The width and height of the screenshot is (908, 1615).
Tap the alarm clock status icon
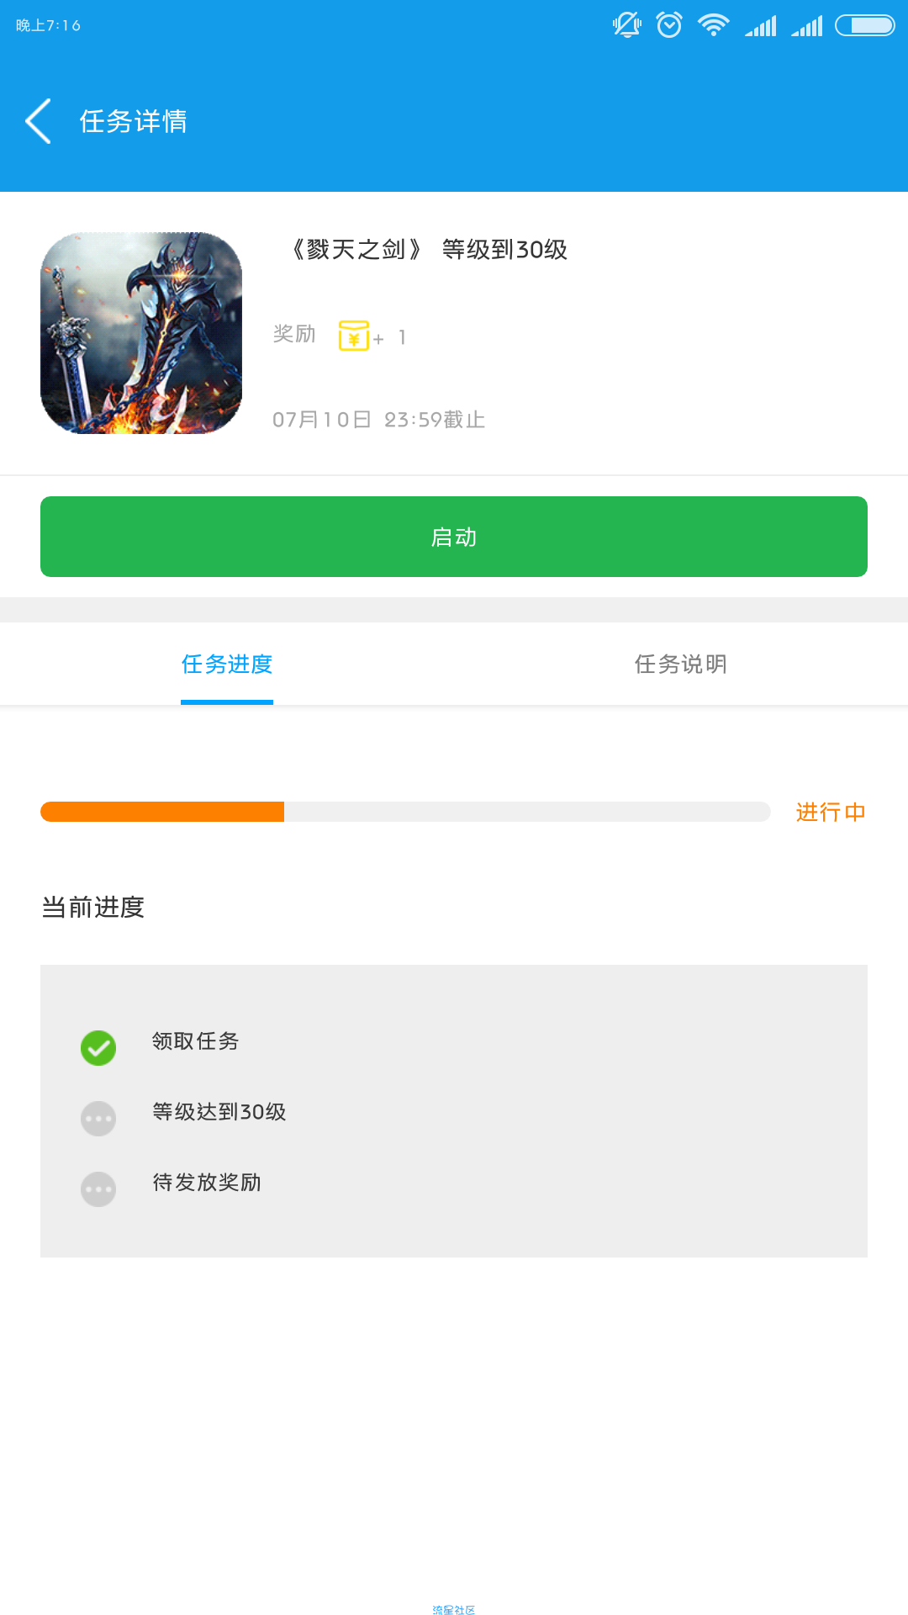[x=669, y=25]
